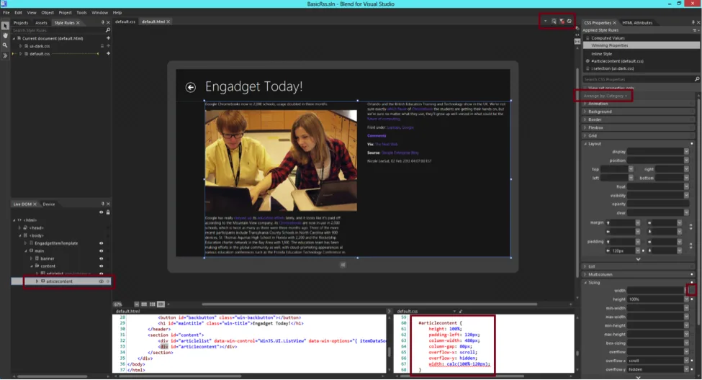Viewport: 702px width, 380px height.
Task: Click the Search CSS Properties magnifier icon
Action: (x=697, y=79)
